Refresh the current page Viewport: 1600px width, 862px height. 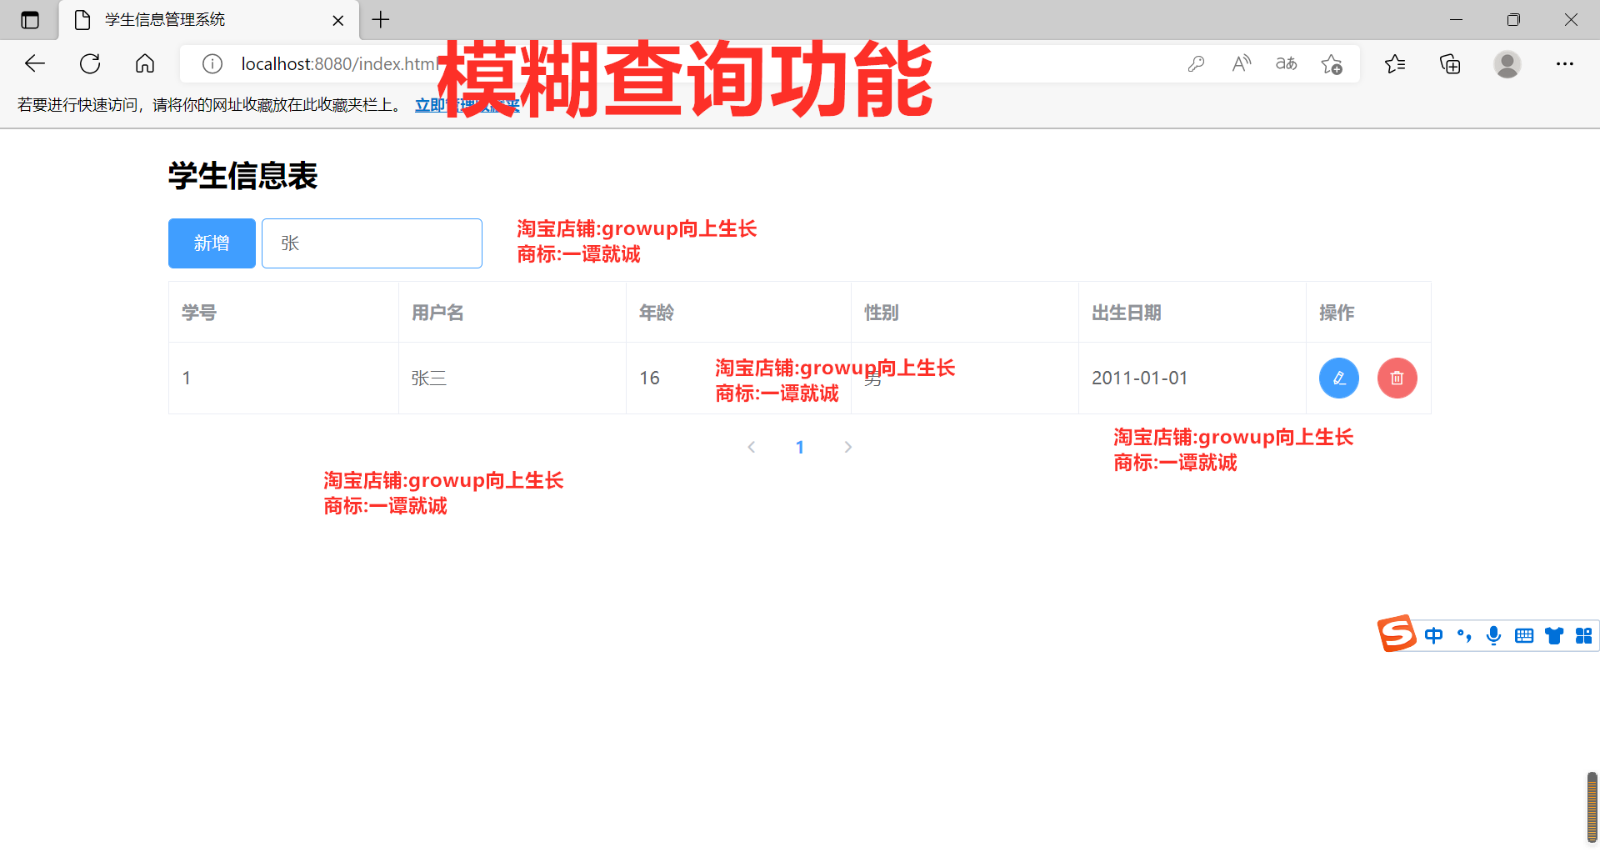90,63
